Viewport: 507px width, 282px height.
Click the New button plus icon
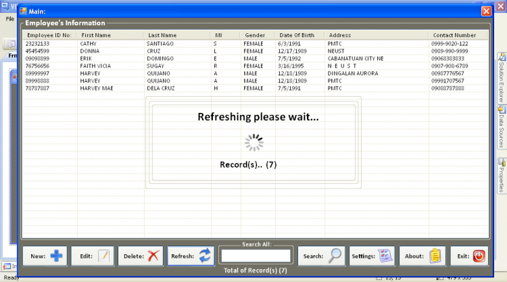pyautogui.click(x=56, y=256)
